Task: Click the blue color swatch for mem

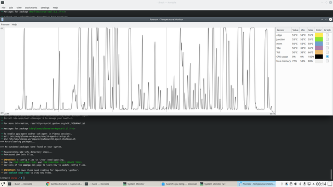Action: (x=319, y=44)
